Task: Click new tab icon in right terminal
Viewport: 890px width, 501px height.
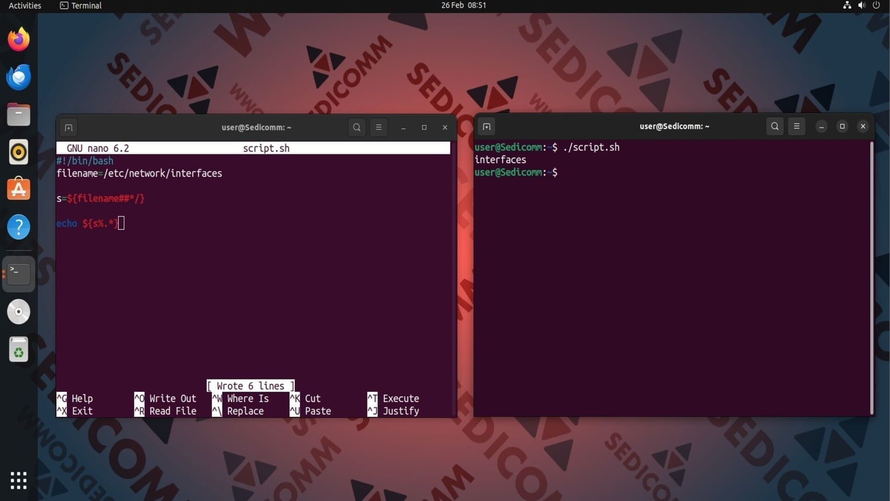Action: [486, 127]
